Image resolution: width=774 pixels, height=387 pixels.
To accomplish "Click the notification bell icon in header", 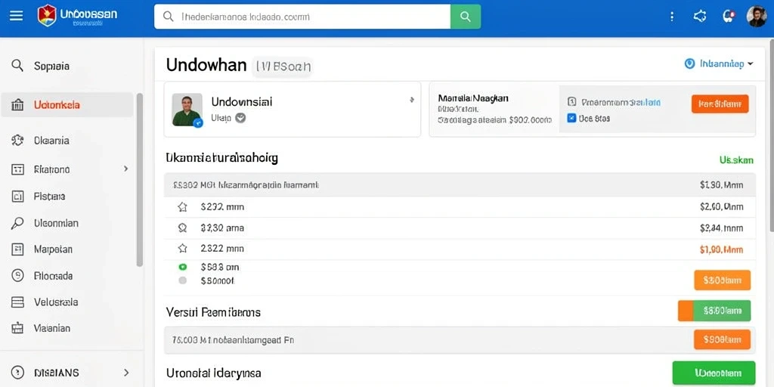I will pyautogui.click(x=728, y=17).
